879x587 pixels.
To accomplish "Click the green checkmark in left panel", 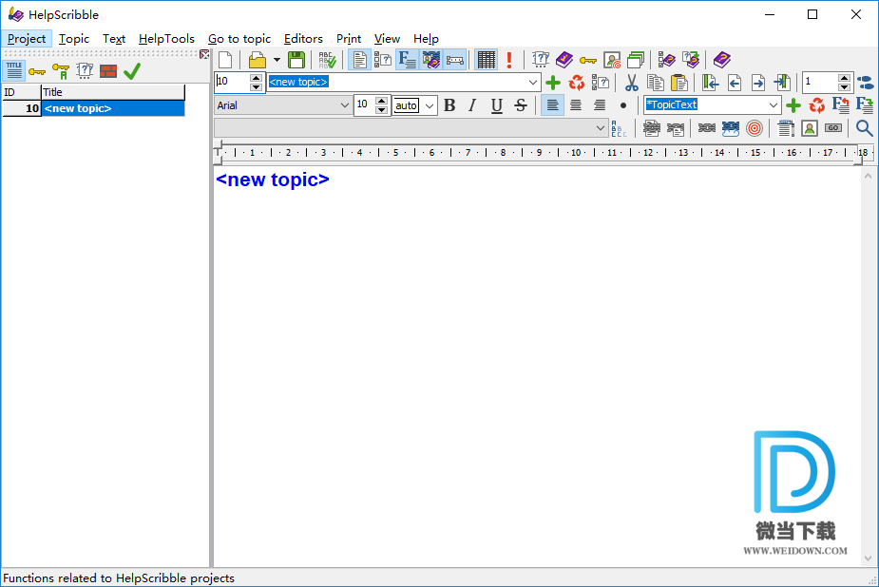I will [x=132, y=71].
